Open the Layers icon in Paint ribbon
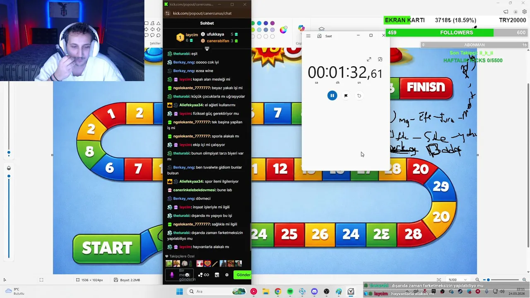The width and height of the screenshot is (530, 298). [321, 29]
